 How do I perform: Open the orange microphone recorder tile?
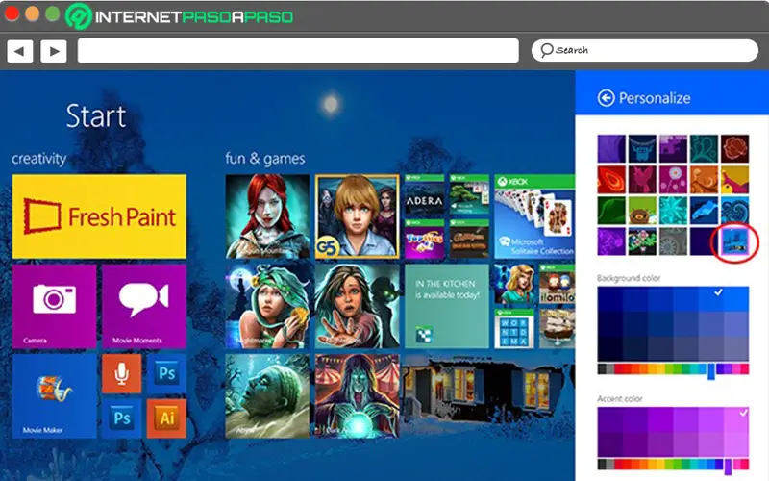coord(122,374)
